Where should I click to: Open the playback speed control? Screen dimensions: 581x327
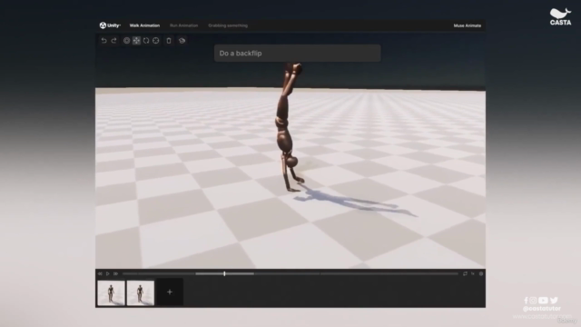click(473, 273)
